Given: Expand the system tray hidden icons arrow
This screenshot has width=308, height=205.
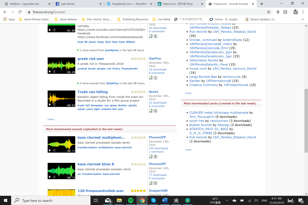Looking at the screenshot, I should [x=227, y=200].
